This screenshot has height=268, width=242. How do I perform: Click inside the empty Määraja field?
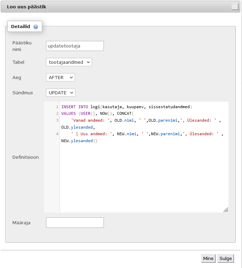click(75, 223)
